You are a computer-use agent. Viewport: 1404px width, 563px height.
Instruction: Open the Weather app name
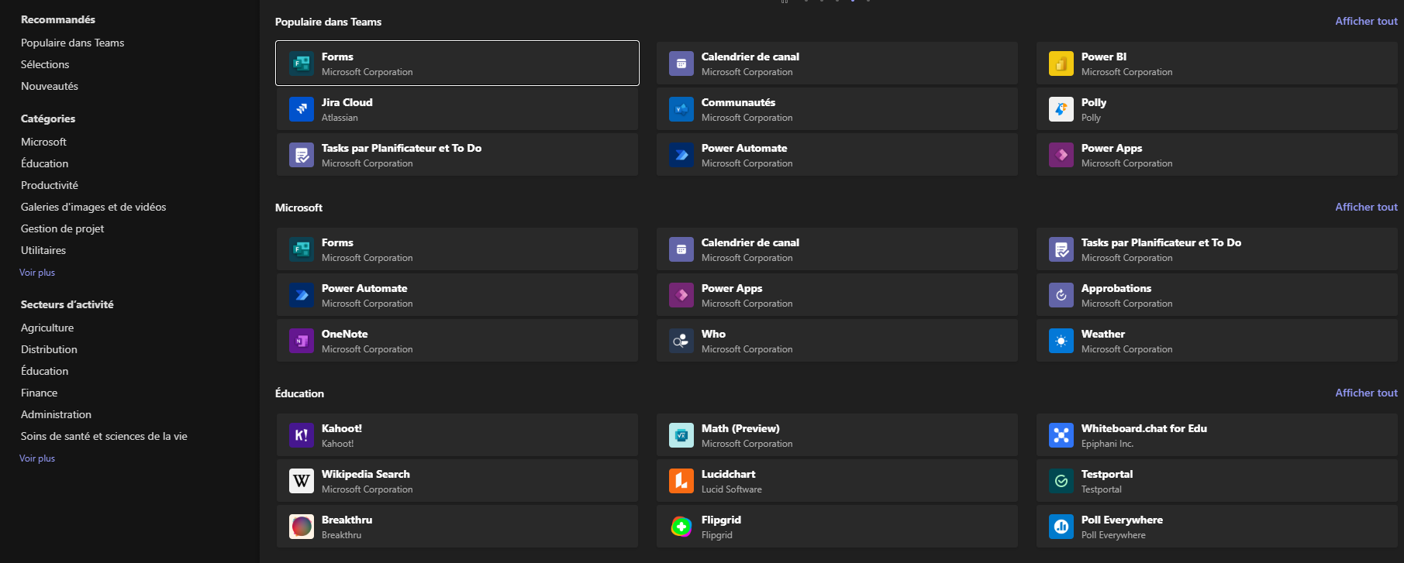[x=1103, y=334]
